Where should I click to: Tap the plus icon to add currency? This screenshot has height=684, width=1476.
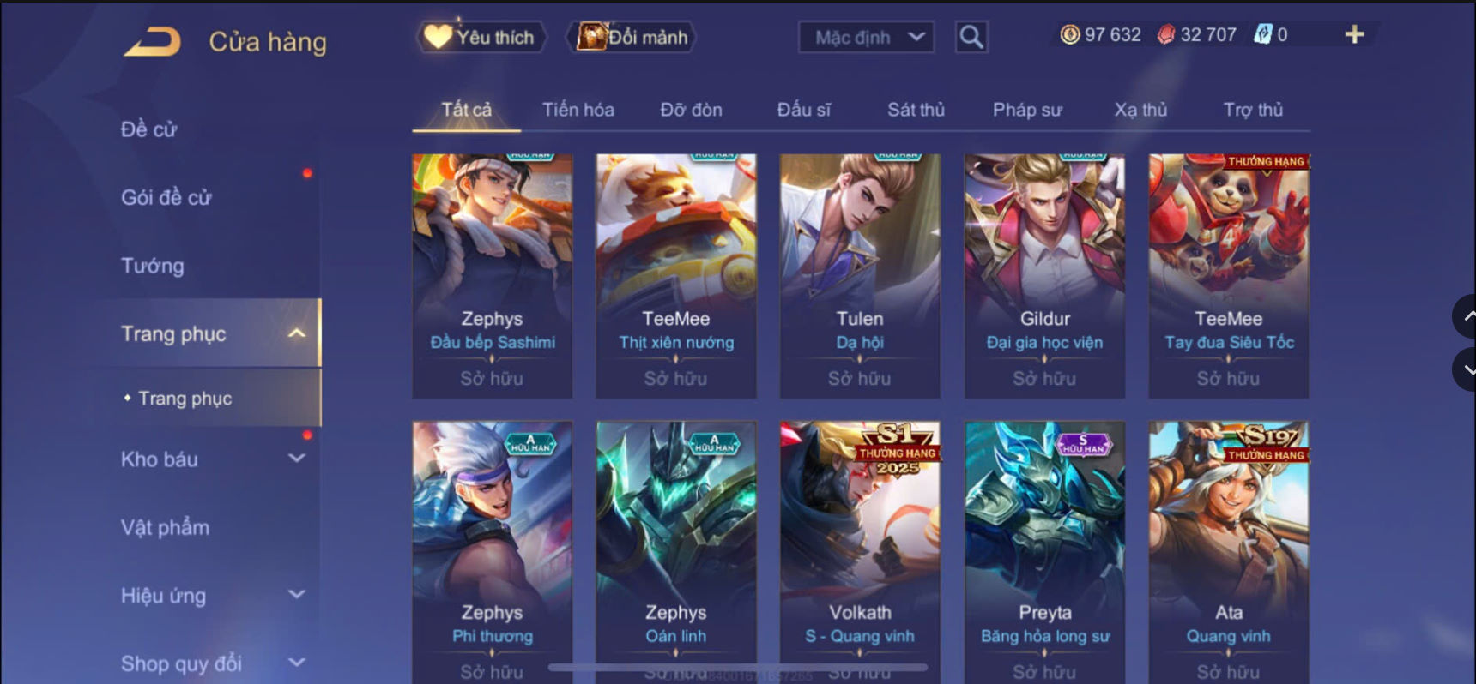point(1354,34)
